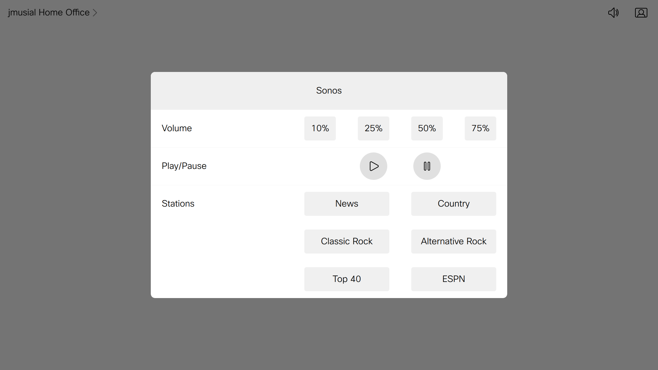Select the ESPN station
658x370 pixels.
tap(453, 279)
